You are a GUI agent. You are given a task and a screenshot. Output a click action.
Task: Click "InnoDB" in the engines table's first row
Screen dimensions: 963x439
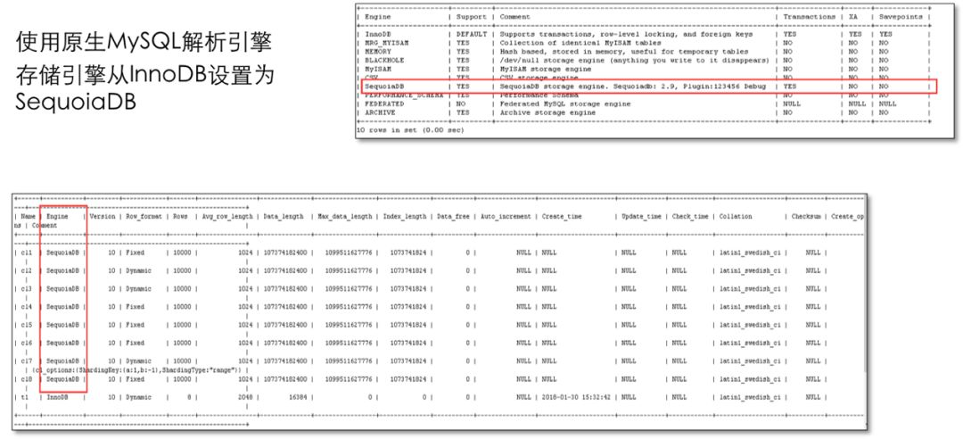click(378, 35)
